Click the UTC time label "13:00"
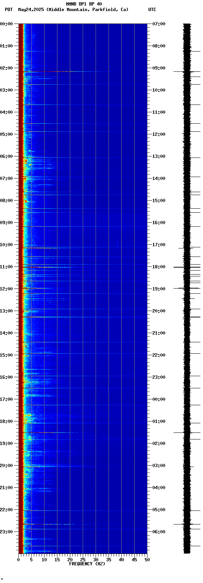 pyautogui.click(x=159, y=156)
